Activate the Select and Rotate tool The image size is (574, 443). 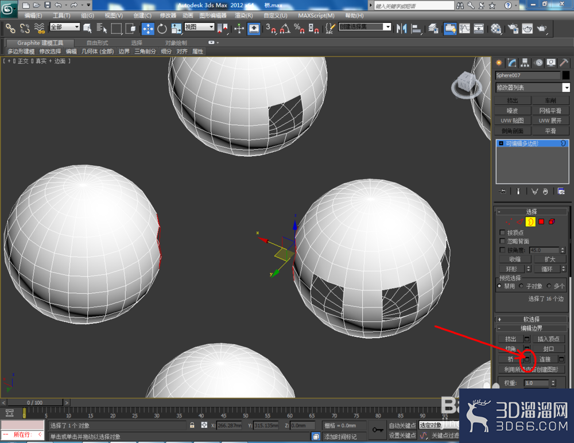pos(162,28)
